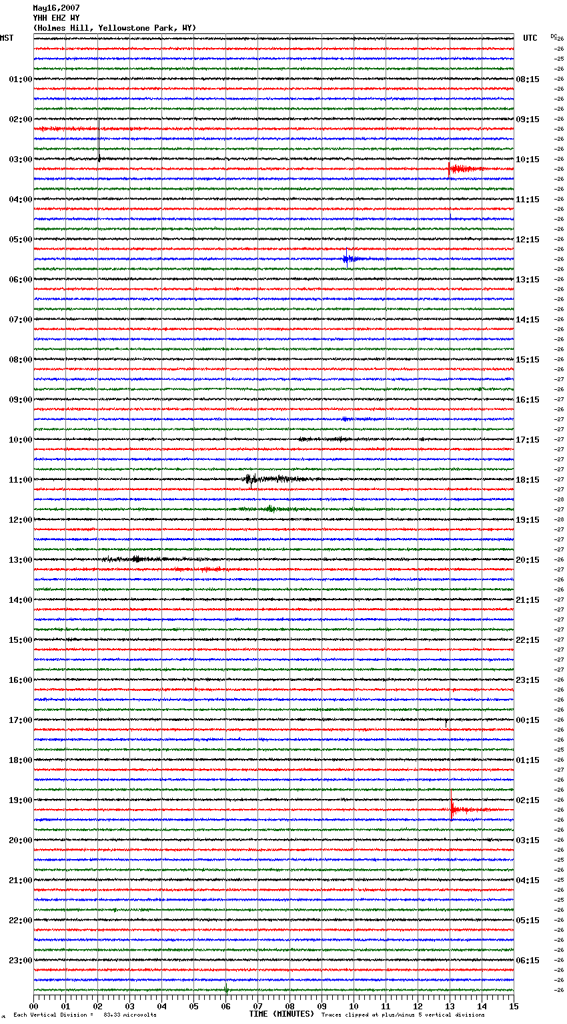Screen dimensions: 567x1024
Task: Click the 18:15 UTC time label
Action: [x=528, y=480]
